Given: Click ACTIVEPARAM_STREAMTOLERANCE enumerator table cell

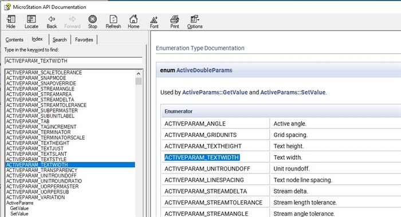Looking at the screenshot, I should tap(215, 203).
